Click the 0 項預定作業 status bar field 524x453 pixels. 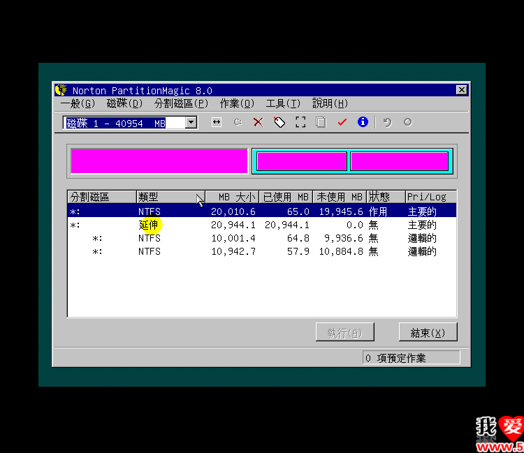tap(412, 357)
